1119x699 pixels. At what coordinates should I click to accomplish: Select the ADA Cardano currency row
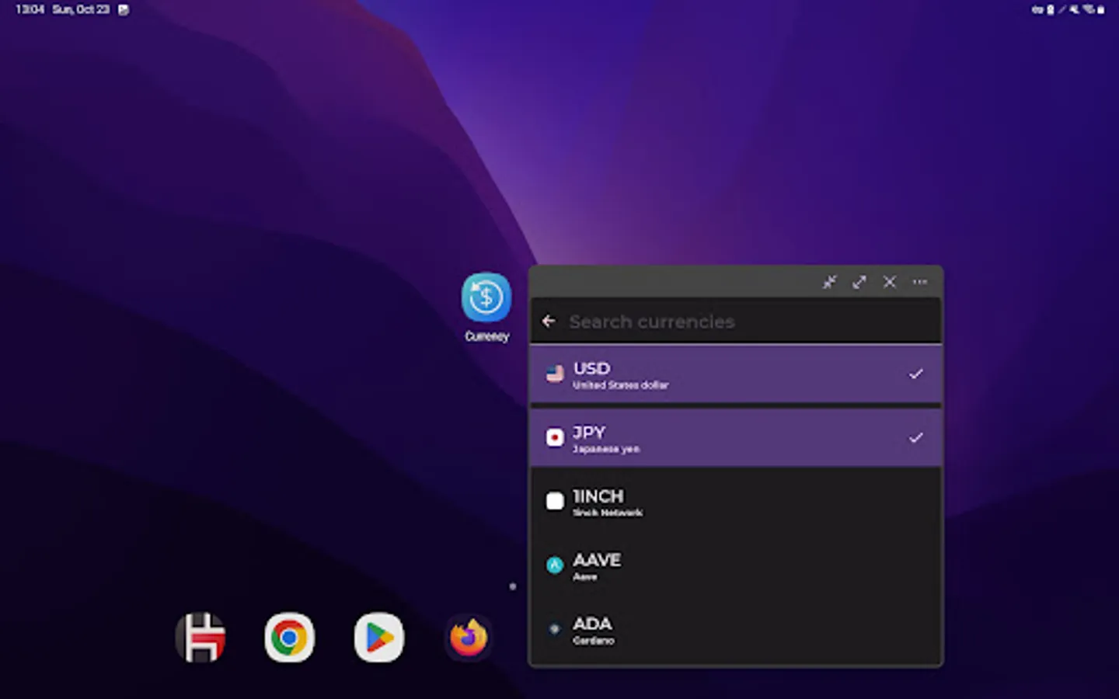(736, 629)
